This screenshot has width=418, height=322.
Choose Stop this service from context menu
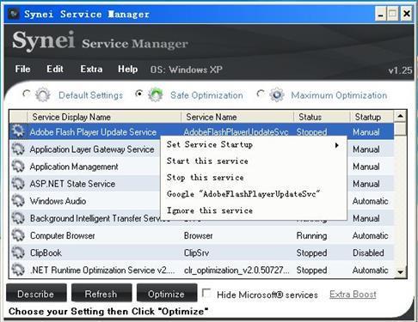coord(254,178)
